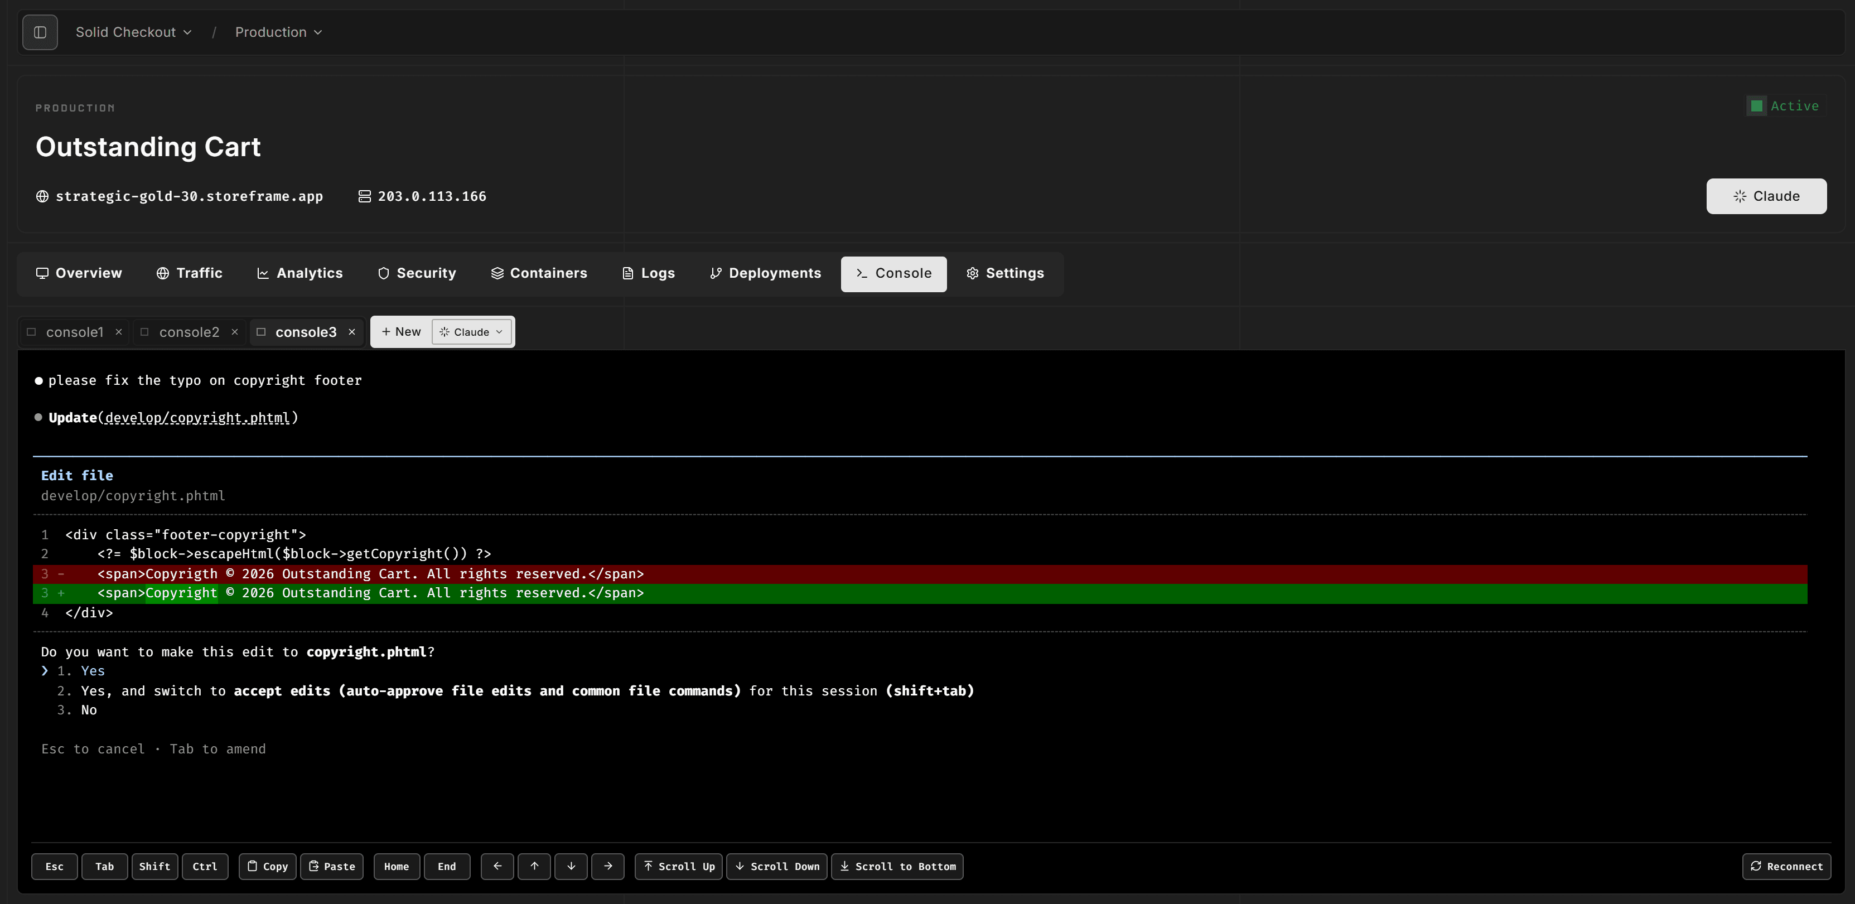
Task: Click the Claude button in header
Action: pyautogui.click(x=1766, y=196)
